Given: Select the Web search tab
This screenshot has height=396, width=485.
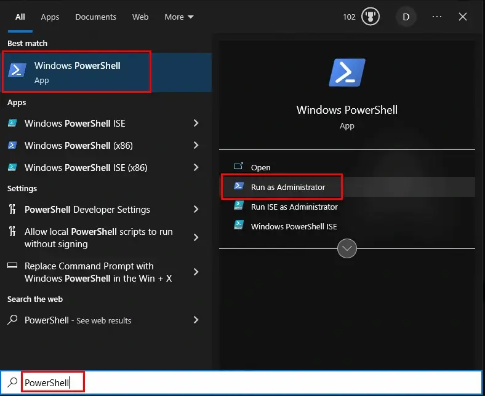Looking at the screenshot, I should [x=140, y=17].
